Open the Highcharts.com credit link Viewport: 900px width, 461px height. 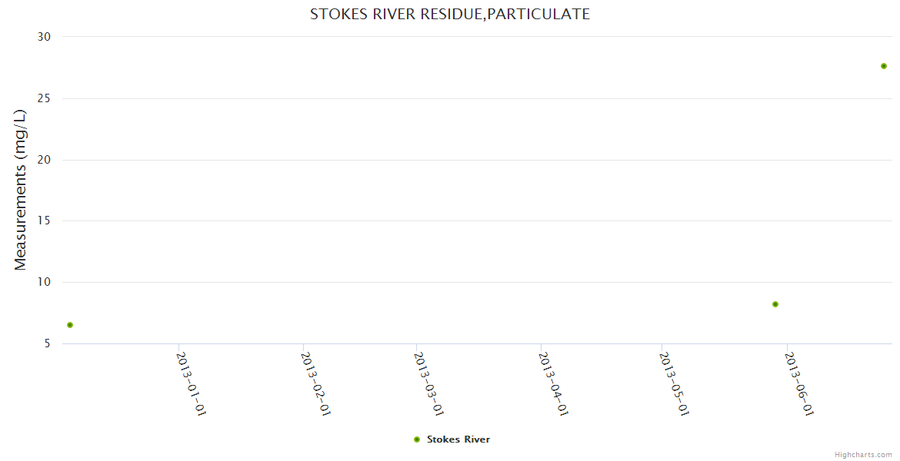coord(863,454)
